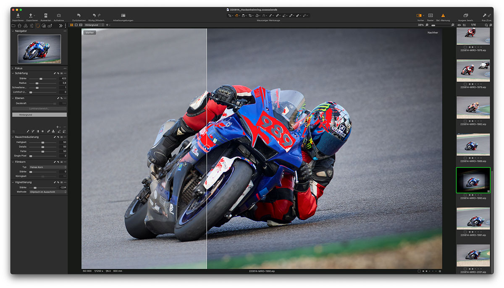Select thumbnail 220814-MIRO-1989.eip
Viewport: 504px width, 288px height.
[x=473, y=145]
